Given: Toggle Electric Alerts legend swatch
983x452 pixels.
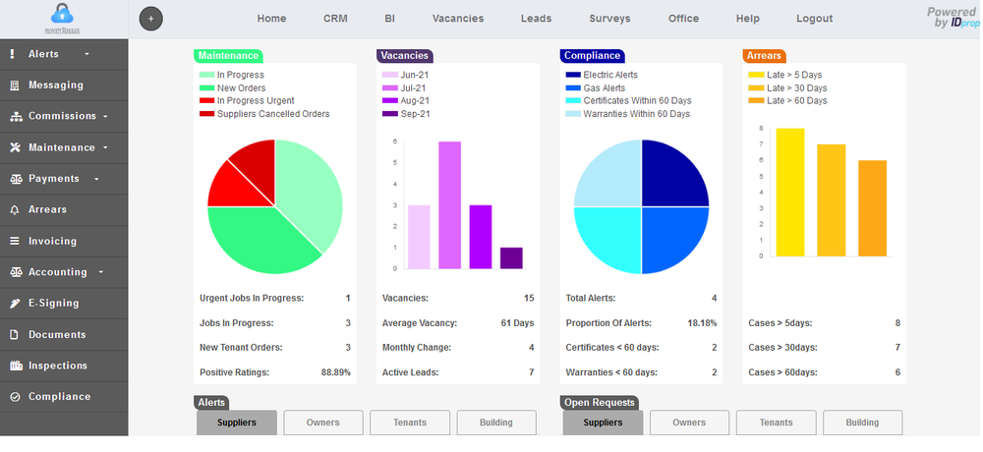Looking at the screenshot, I should click(573, 75).
